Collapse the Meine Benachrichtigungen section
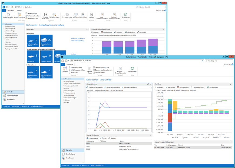 231,142
